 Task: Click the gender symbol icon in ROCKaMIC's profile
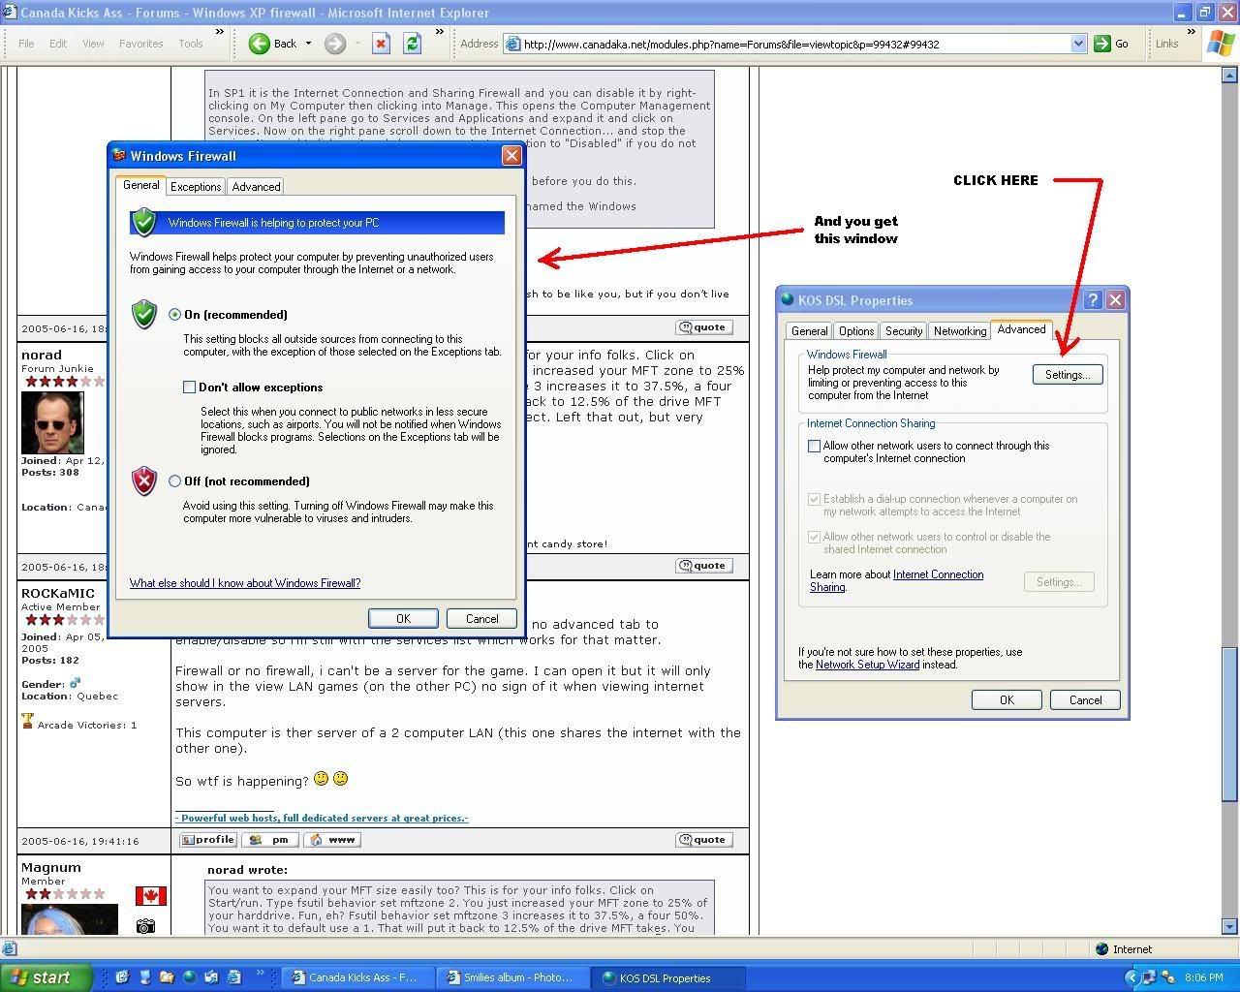click(x=75, y=683)
